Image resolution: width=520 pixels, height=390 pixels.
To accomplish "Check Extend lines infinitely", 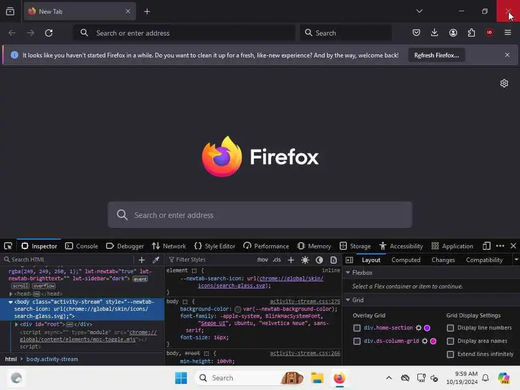I will (x=450, y=354).
